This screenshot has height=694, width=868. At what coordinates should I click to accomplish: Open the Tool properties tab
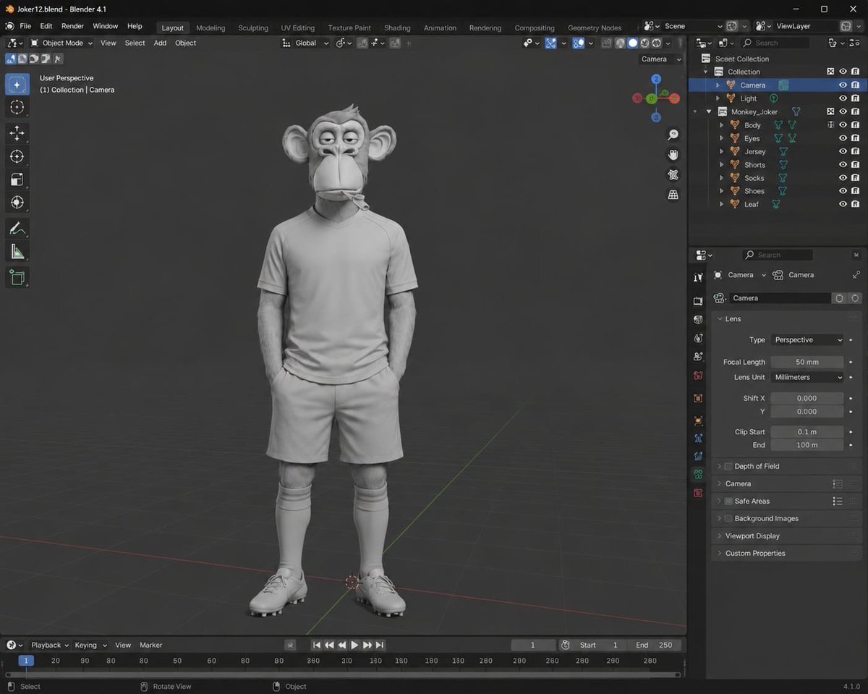(698, 277)
